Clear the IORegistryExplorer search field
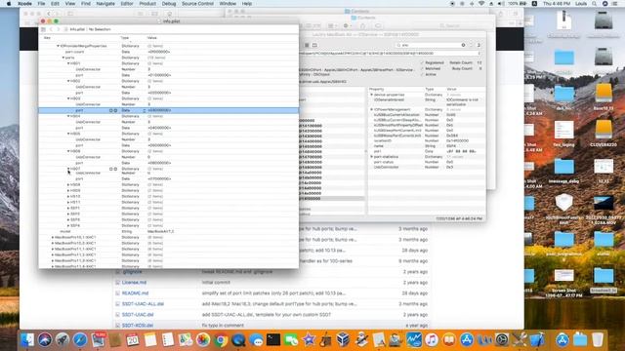Screen dimensions: 625x351 pyautogui.click(x=463, y=45)
